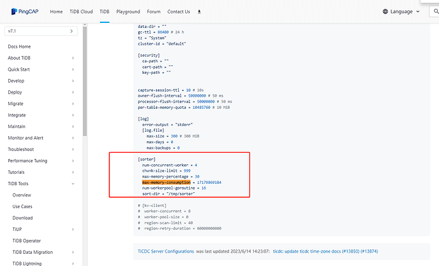Open Docs Home in sidebar
Screen dimensions: 439x266
click(x=19, y=46)
